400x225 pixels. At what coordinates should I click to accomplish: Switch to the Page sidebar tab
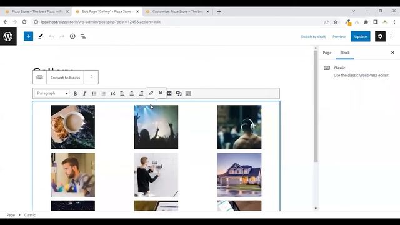[327, 52]
